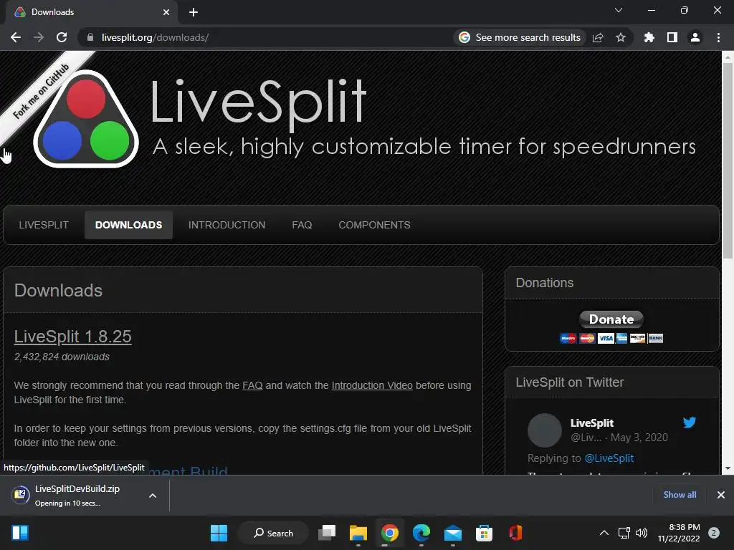734x550 pixels.
Task: Click the taskbar Search box
Action: [273, 533]
